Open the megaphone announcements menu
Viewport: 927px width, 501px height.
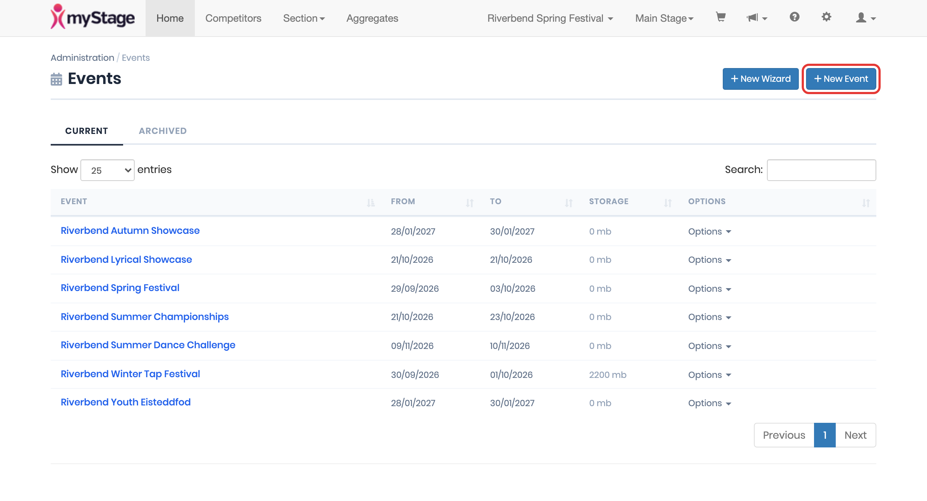(x=757, y=18)
